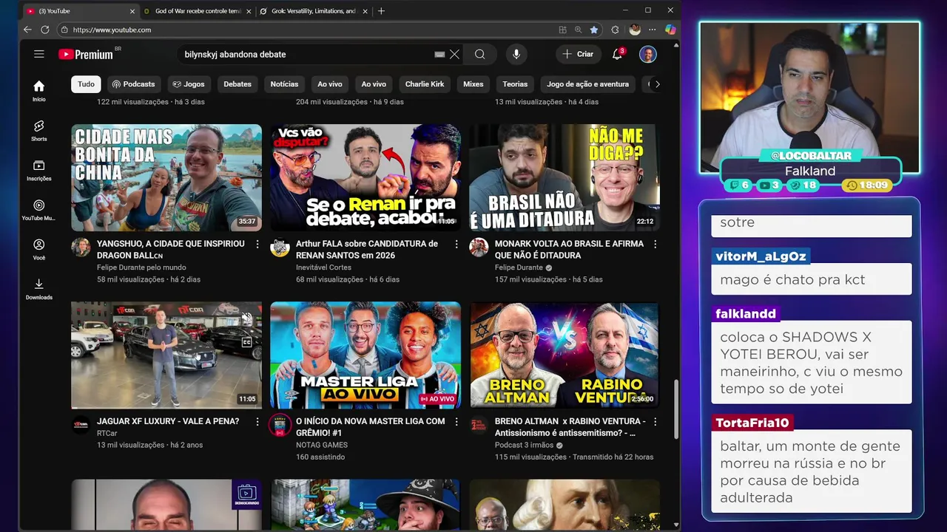Open title MONARK VOLTA AO BRASIL
The height and width of the screenshot is (532, 947).
[569, 249]
